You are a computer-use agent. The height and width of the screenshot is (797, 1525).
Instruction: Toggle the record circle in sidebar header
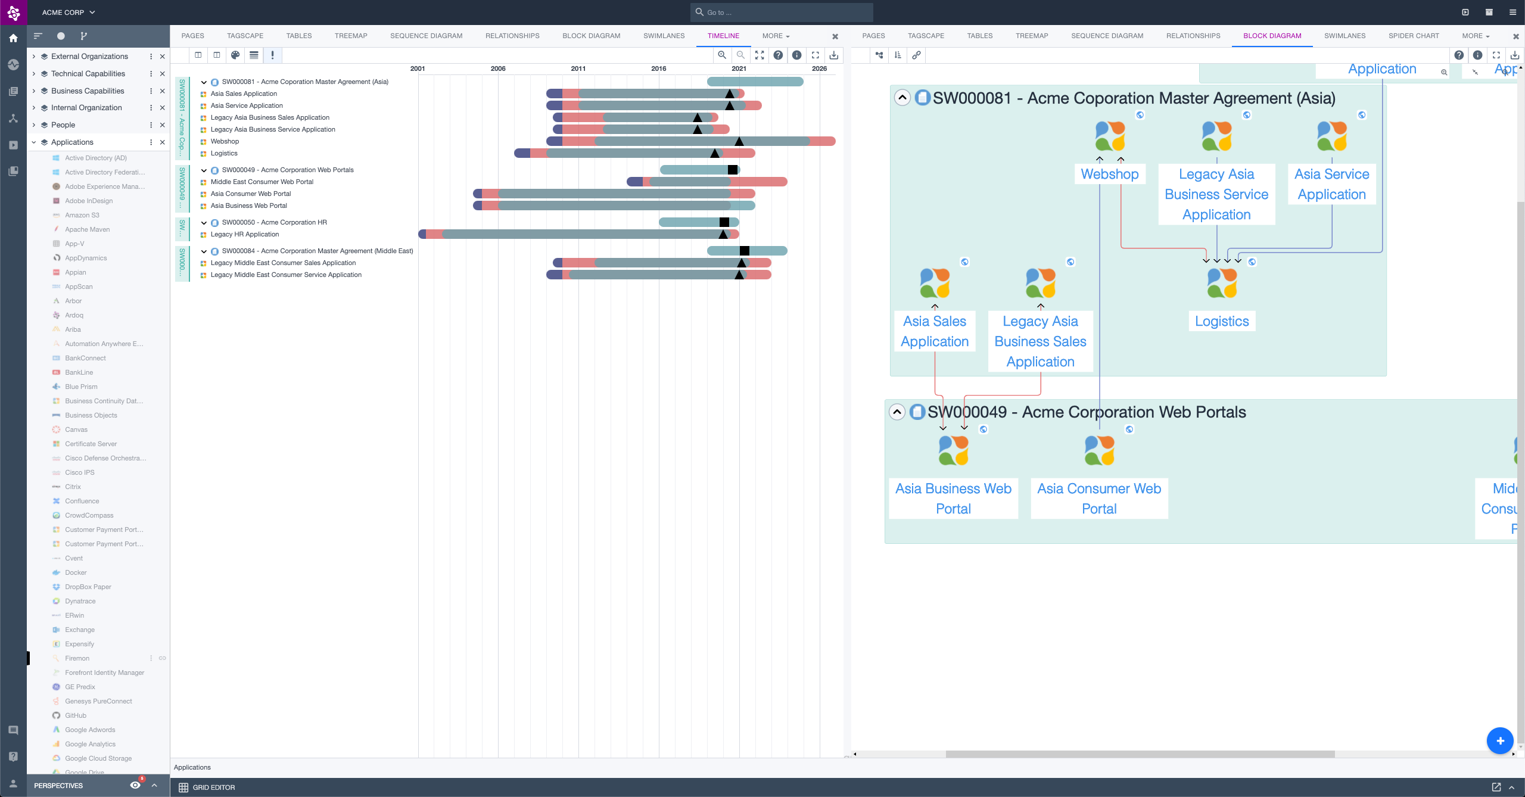coord(61,36)
